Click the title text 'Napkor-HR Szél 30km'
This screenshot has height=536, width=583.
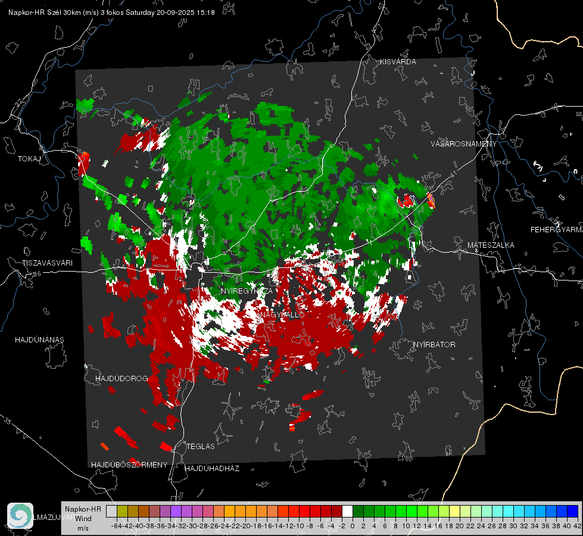(x=45, y=13)
